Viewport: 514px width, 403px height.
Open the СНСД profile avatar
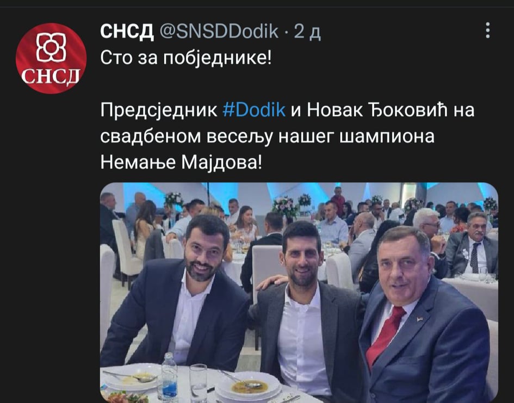[x=51, y=58]
